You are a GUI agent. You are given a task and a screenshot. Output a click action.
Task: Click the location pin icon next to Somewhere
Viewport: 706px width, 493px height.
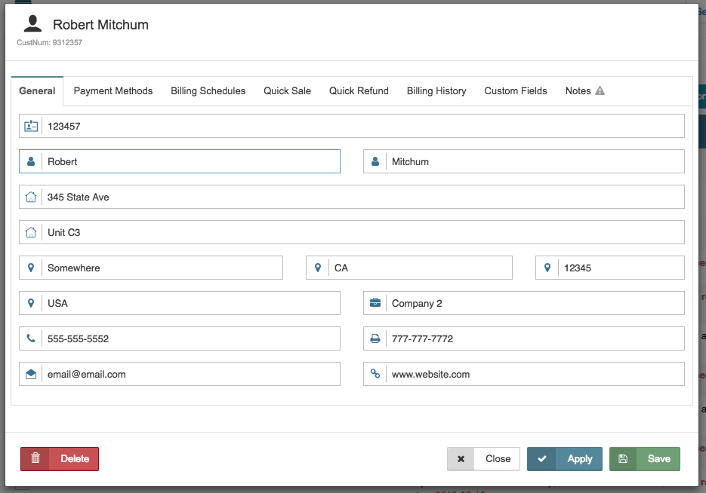[x=31, y=268]
